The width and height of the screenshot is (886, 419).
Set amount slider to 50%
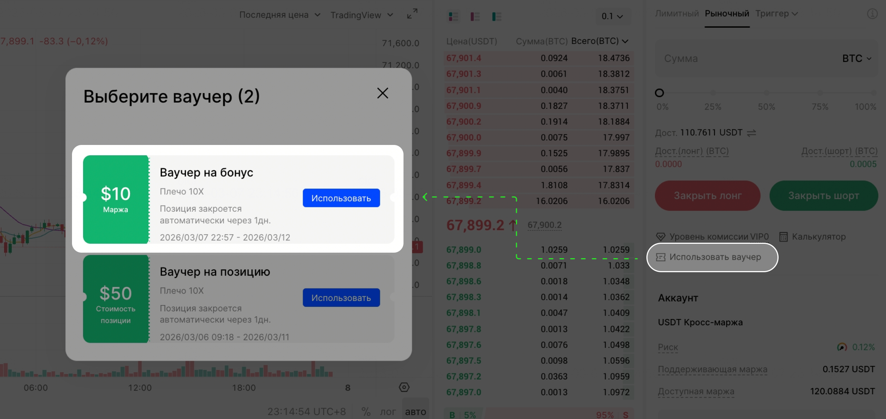pos(766,93)
